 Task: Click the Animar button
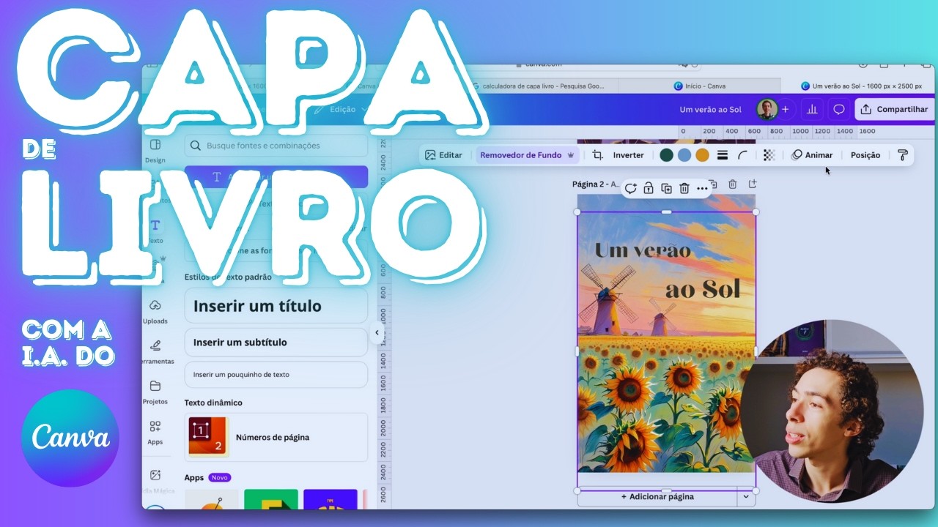coord(812,155)
